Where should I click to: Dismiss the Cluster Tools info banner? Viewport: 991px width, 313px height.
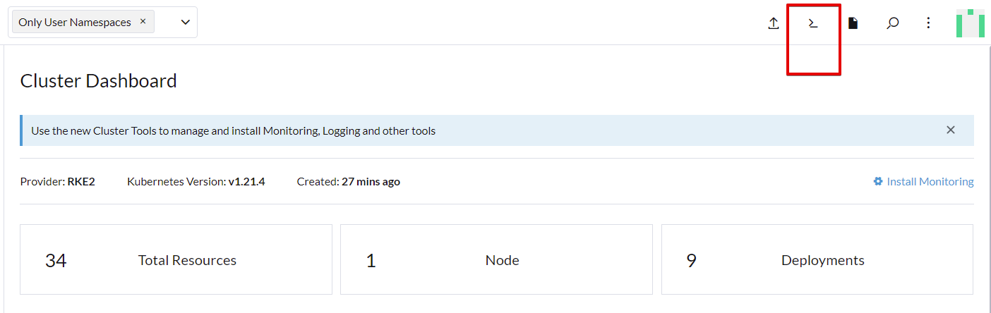click(x=951, y=130)
